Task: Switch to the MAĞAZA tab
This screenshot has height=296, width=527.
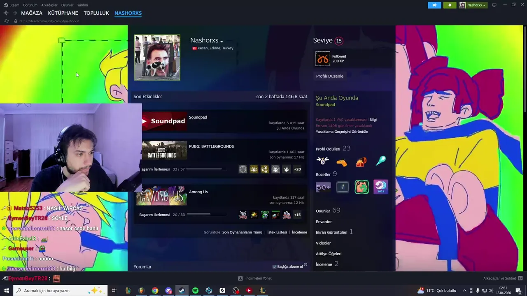Action: [32, 13]
